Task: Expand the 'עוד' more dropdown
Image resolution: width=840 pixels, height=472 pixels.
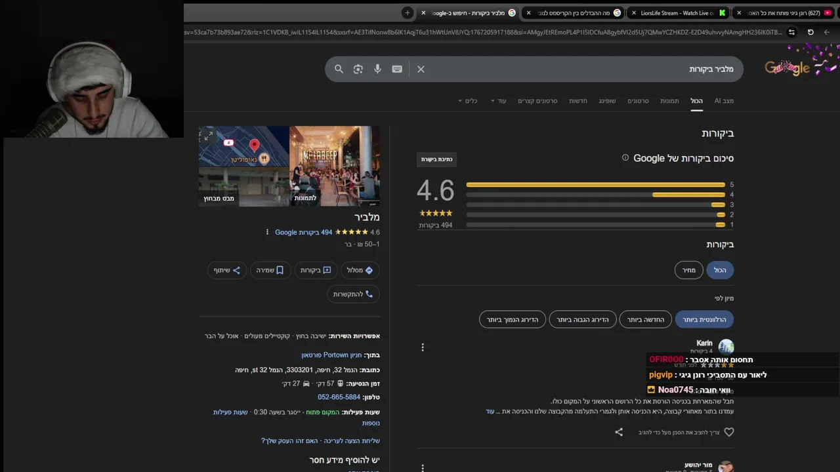Action: 499,101
